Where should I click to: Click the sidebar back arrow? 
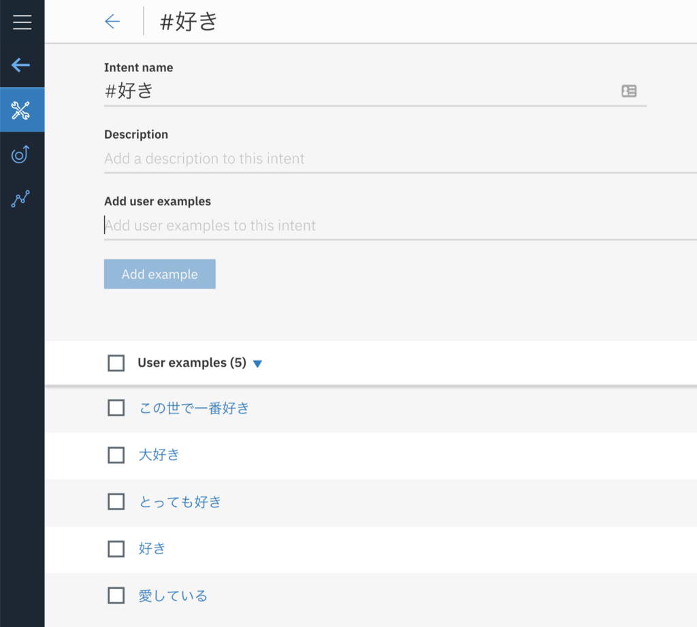click(21, 65)
